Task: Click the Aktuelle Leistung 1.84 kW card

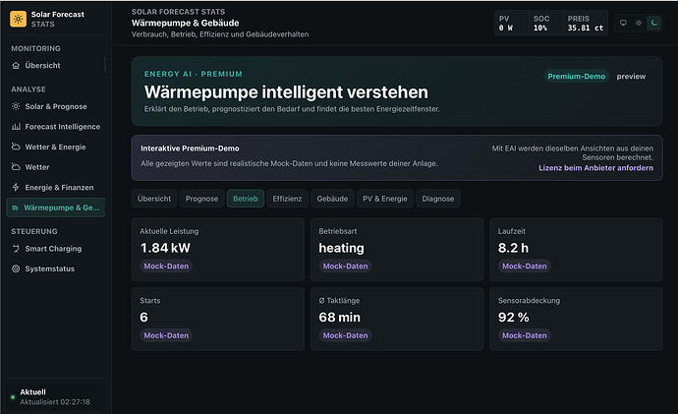Action: pos(218,250)
